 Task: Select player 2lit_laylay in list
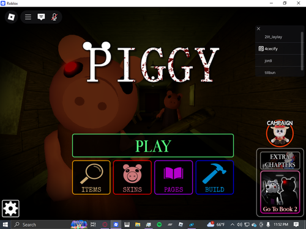278,37
